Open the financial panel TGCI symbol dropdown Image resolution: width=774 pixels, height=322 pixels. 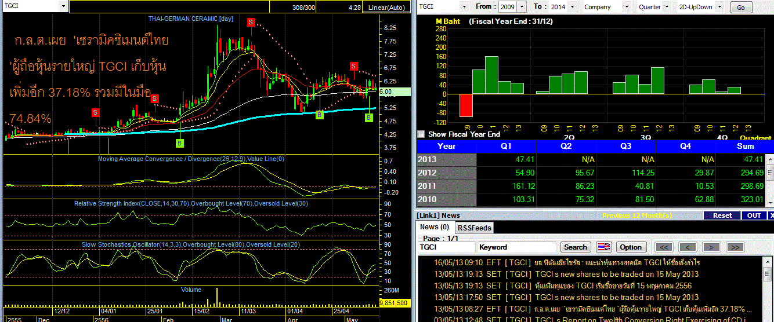pos(465,7)
